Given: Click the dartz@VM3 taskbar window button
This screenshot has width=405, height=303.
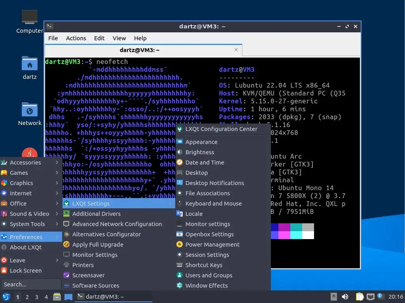Looking at the screenshot, I should point(114,297).
